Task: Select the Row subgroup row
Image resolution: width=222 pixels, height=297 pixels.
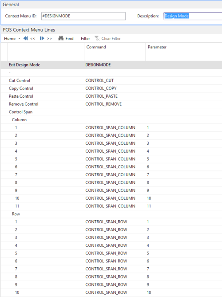Action: [x=111, y=214]
